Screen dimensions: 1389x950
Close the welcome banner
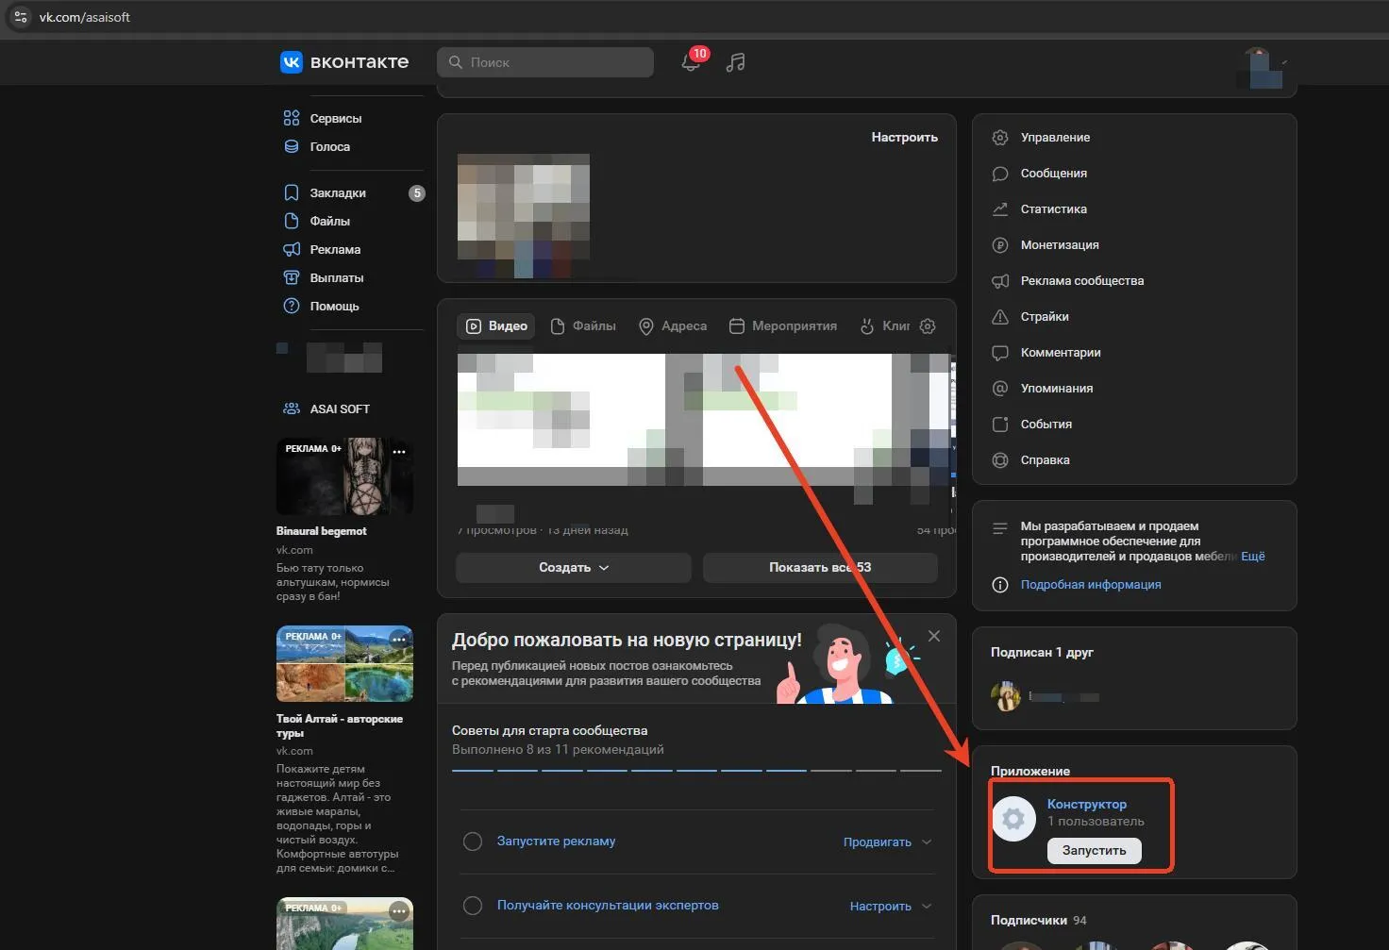coord(934,636)
